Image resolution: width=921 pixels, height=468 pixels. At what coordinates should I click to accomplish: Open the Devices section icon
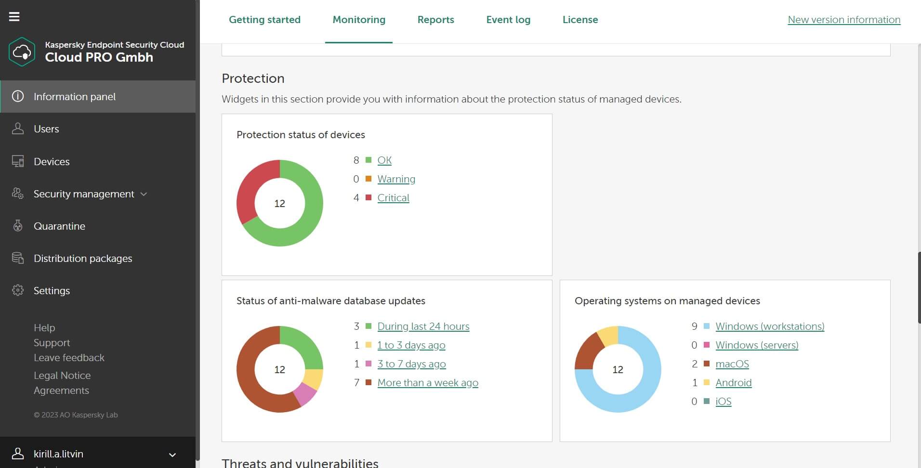click(x=18, y=161)
